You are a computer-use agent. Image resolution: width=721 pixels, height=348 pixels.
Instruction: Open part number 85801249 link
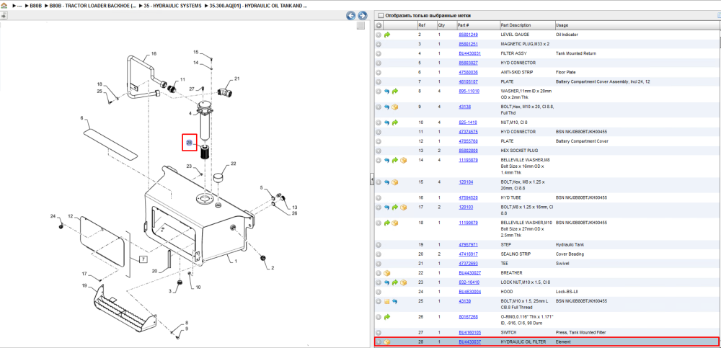(x=468, y=35)
